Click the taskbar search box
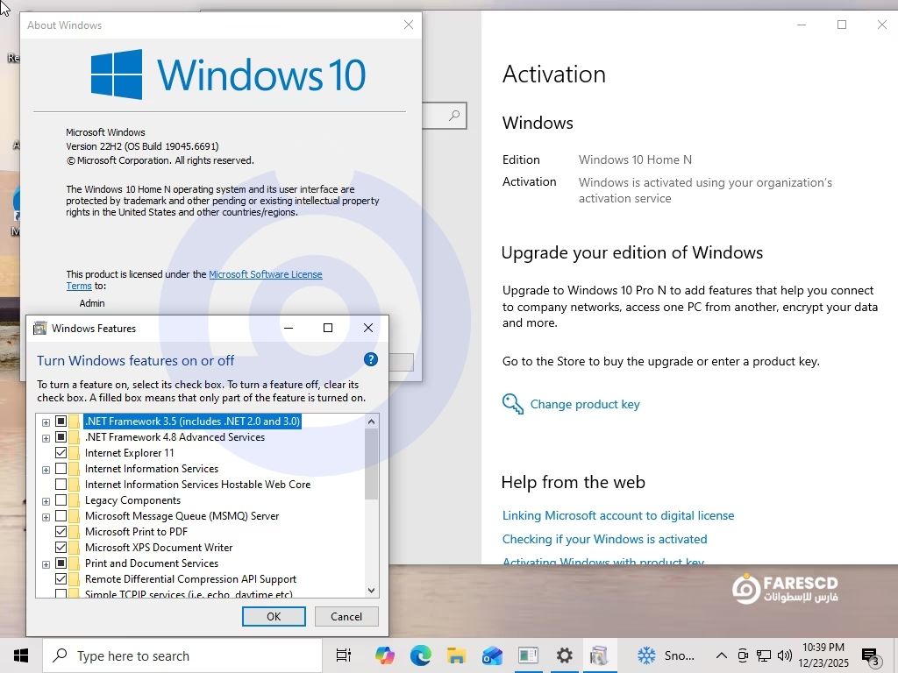 point(184,655)
